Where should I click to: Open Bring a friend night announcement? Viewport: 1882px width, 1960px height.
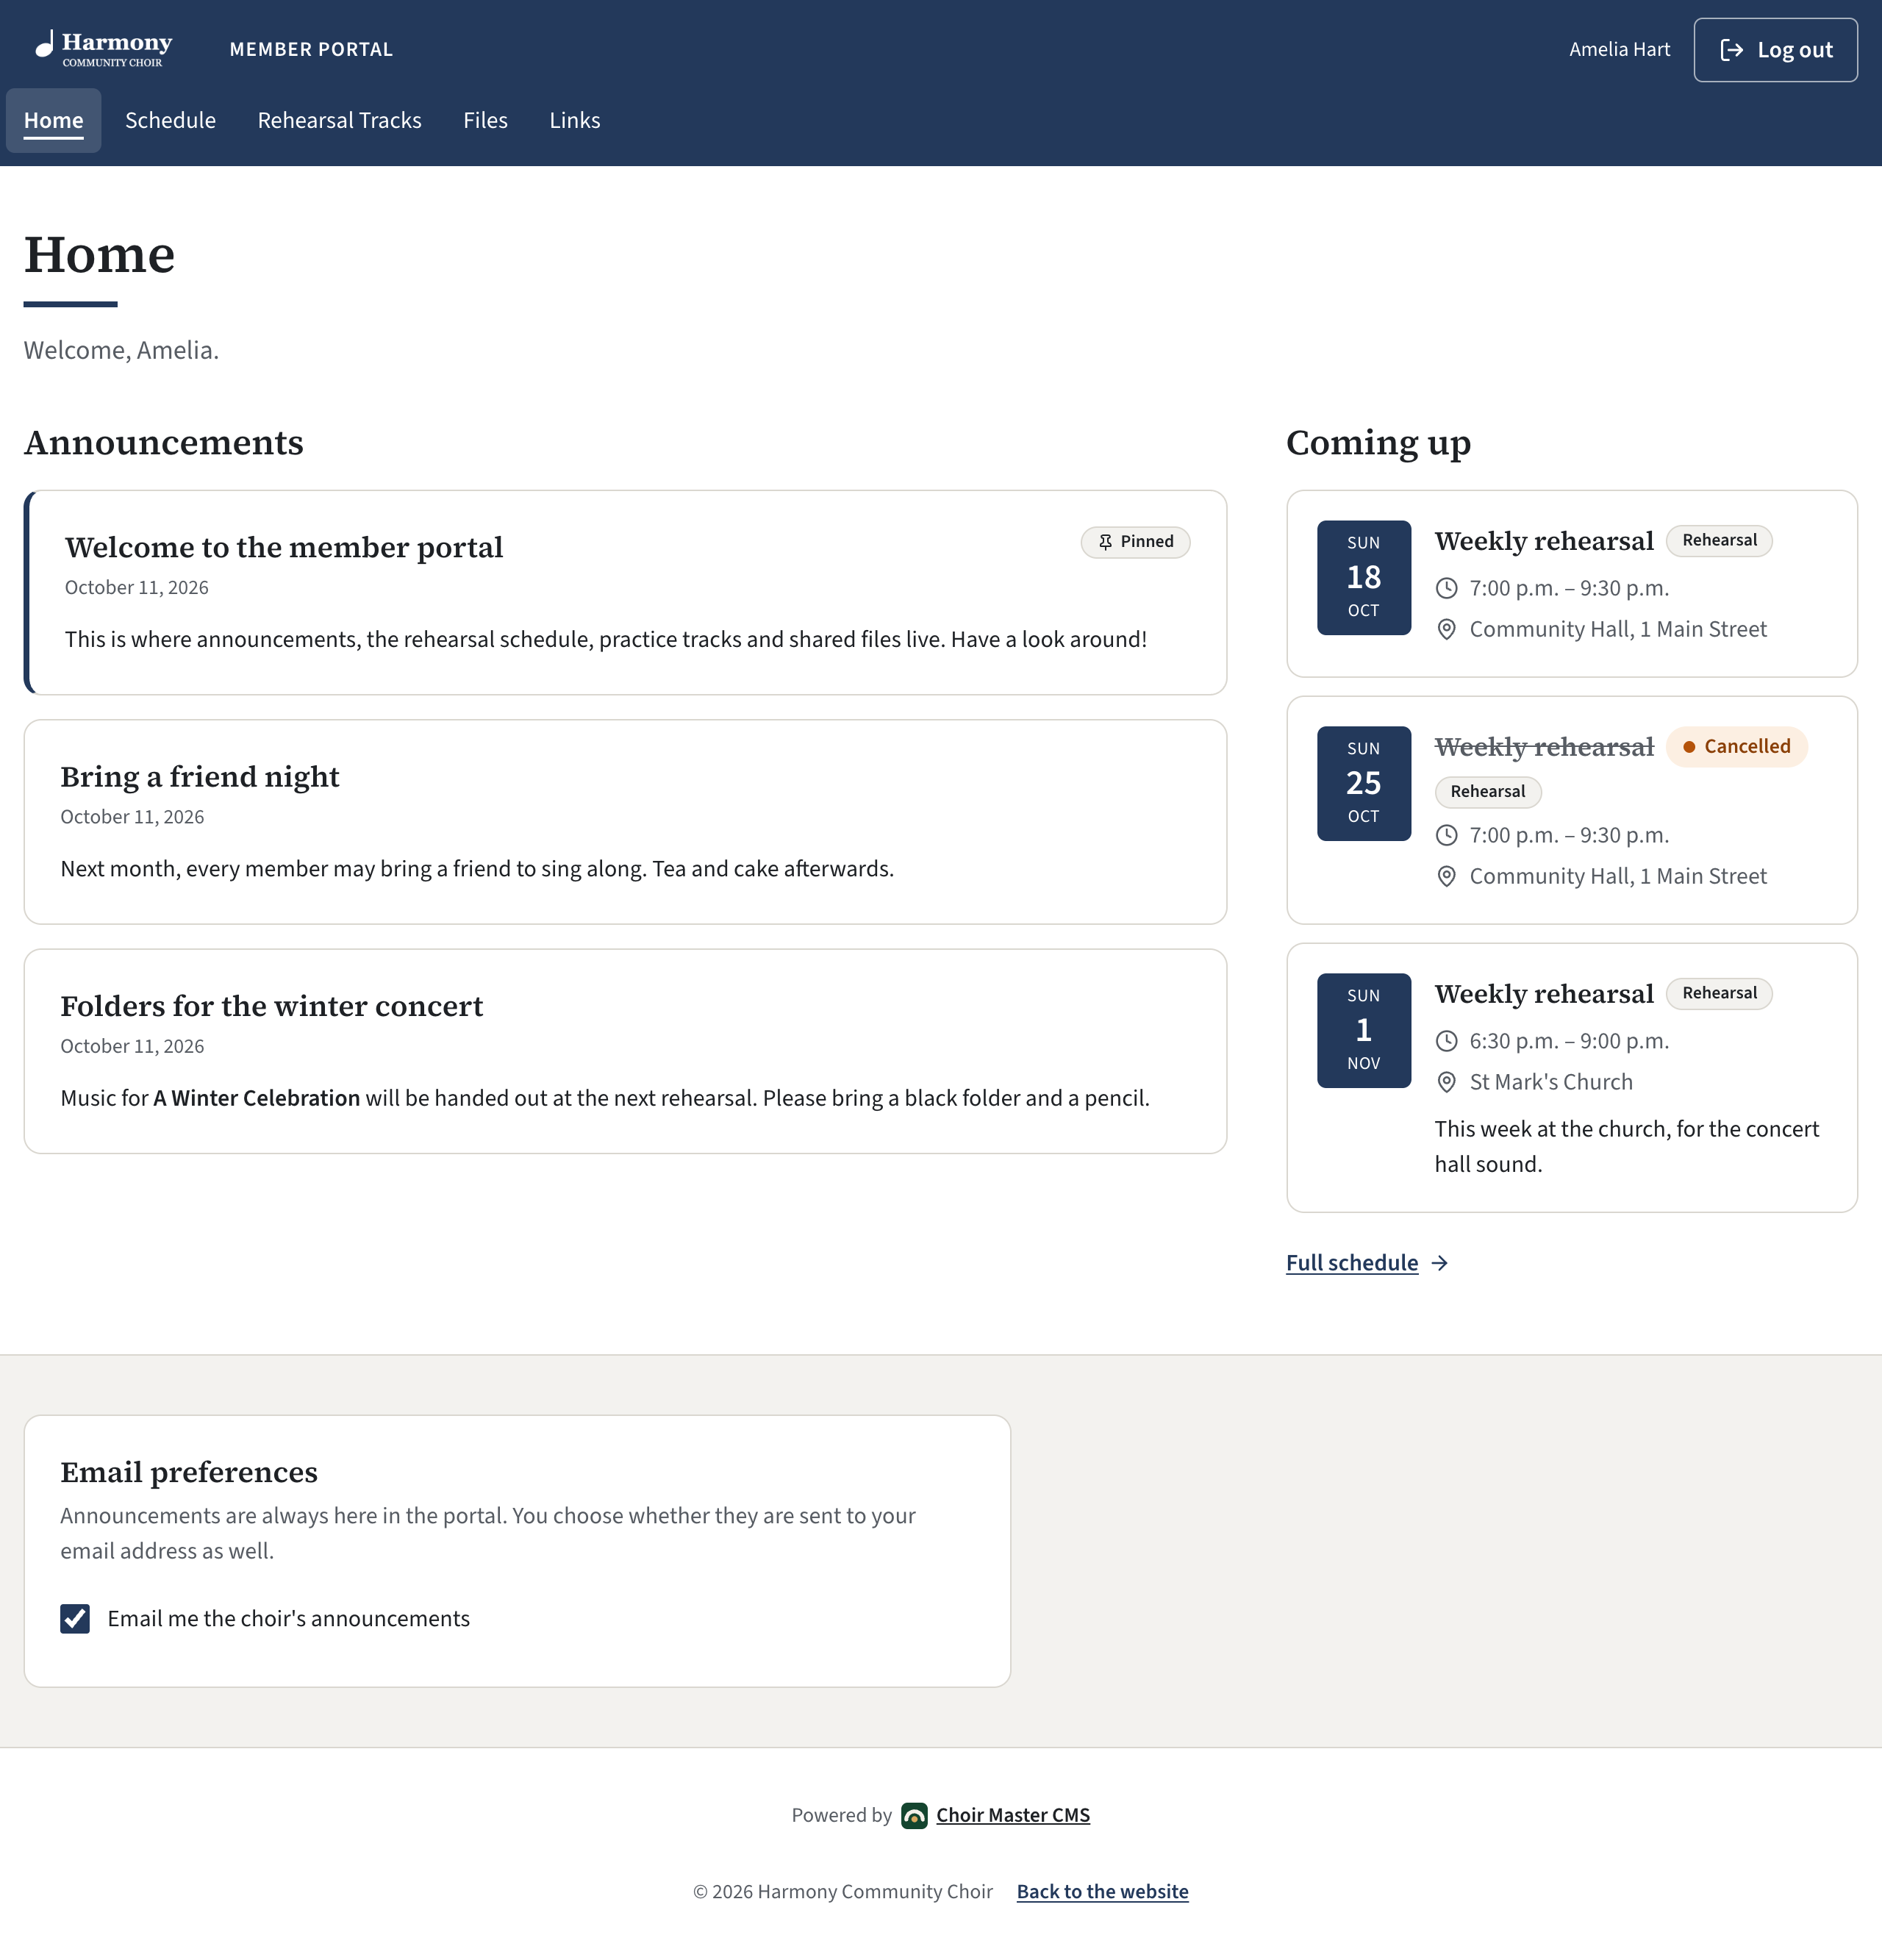click(200, 777)
